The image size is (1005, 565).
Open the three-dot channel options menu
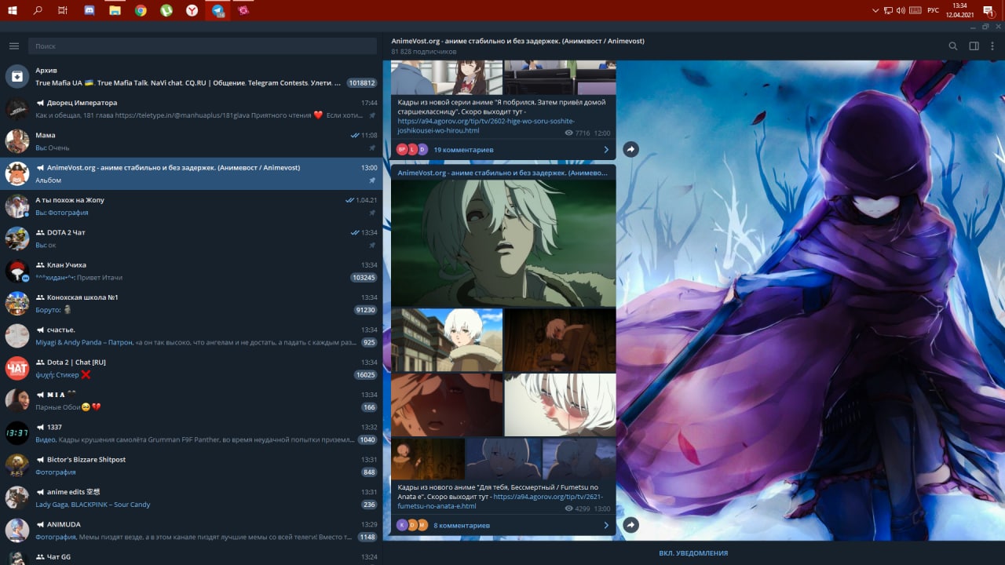(x=993, y=46)
